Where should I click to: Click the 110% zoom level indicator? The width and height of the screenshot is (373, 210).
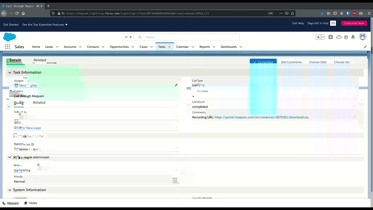point(270,13)
